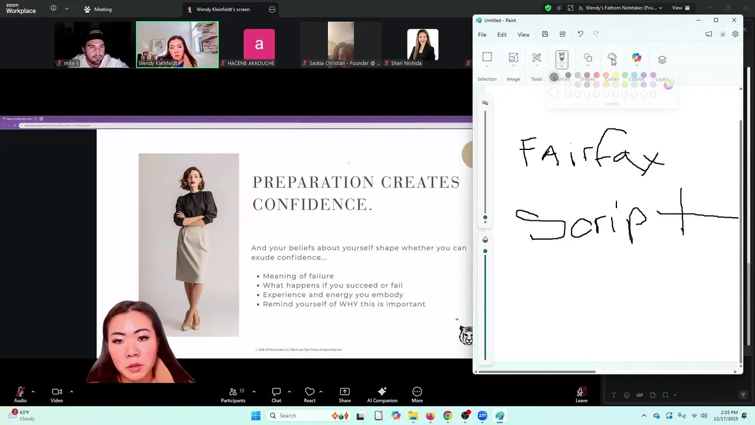The image size is (755, 425).
Task: Open the Zoom Chat panel
Action: tap(276, 395)
